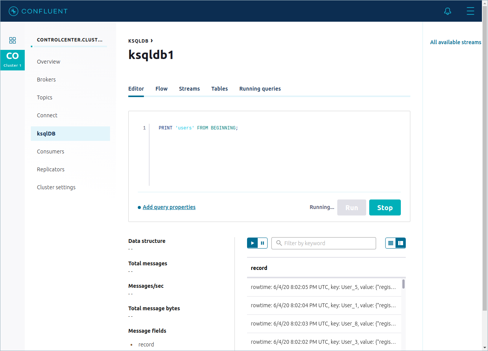488x351 pixels.
Task: Switch to the list view layout
Action: tap(391, 243)
